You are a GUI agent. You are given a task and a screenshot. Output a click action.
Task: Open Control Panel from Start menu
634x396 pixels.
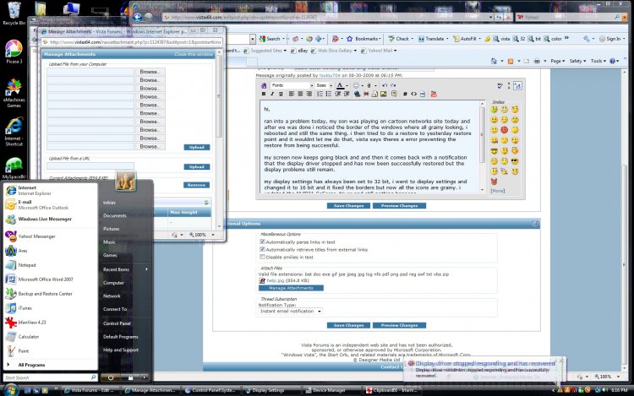[x=117, y=323]
